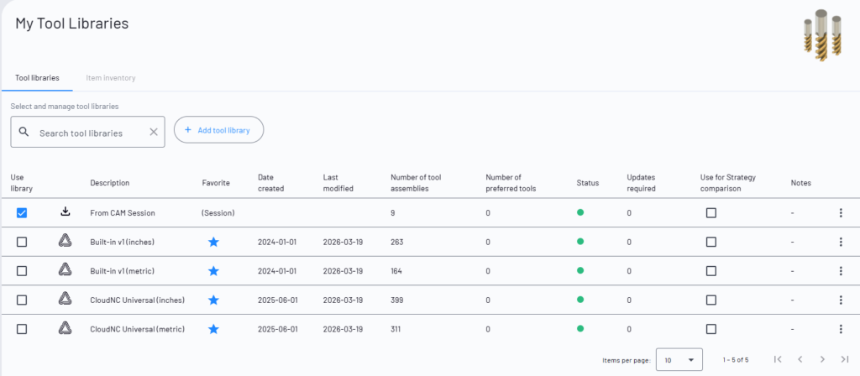Toggle favorite star for CloudNC Universal (metric)

tap(213, 329)
